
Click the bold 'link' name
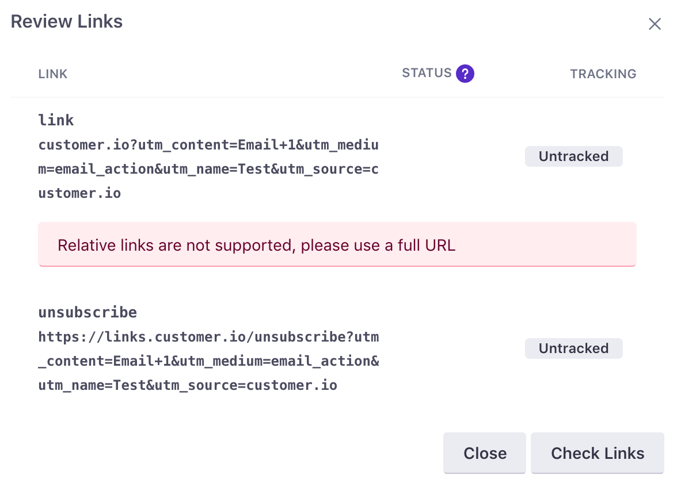click(56, 120)
